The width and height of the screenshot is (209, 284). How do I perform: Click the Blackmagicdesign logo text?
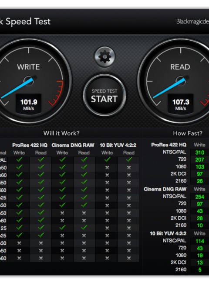192,21
